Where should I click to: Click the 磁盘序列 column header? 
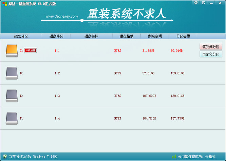click(56, 36)
